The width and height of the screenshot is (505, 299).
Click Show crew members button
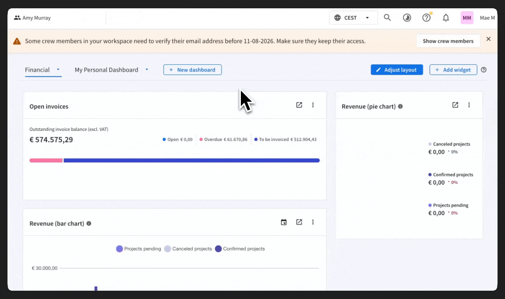coord(448,41)
